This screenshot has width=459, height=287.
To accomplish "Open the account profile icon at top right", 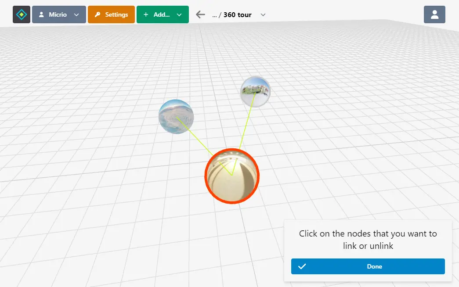I will tap(434, 14).
